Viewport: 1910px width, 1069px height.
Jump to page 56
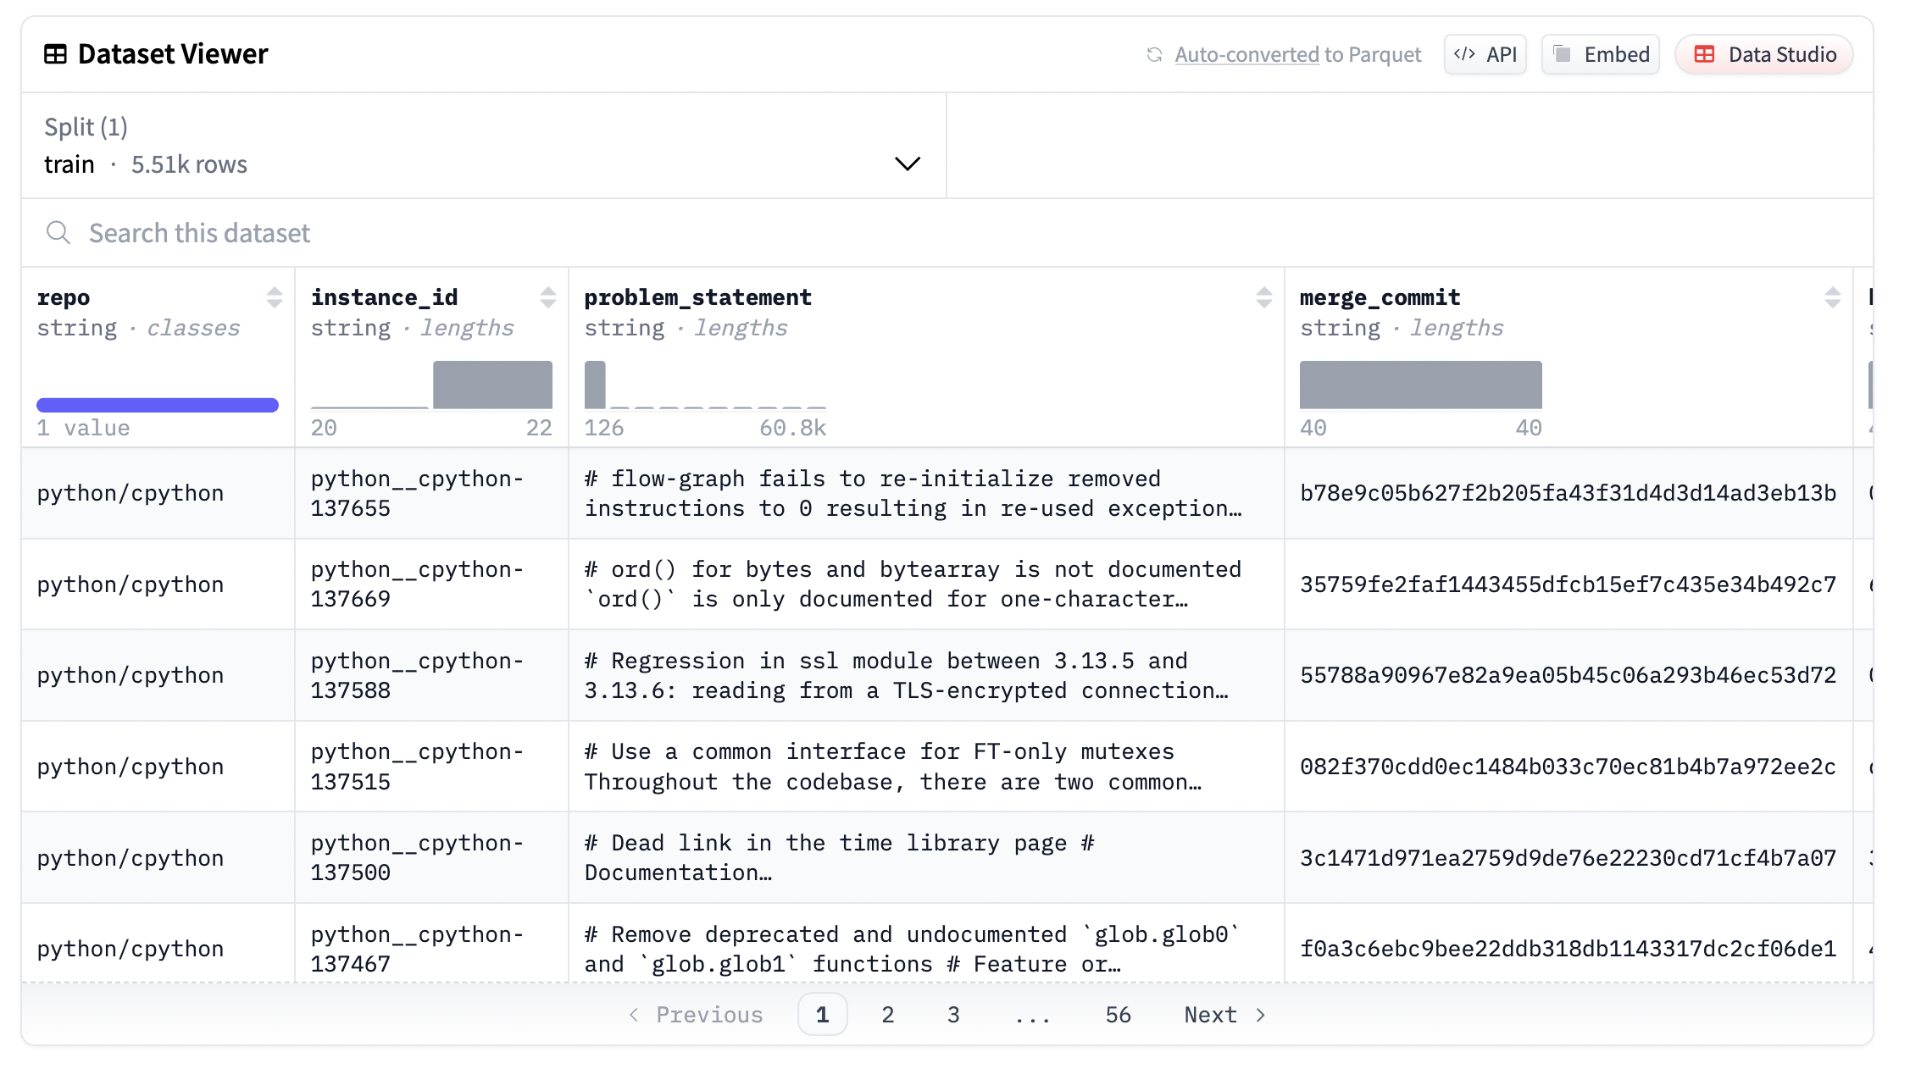point(1118,1014)
